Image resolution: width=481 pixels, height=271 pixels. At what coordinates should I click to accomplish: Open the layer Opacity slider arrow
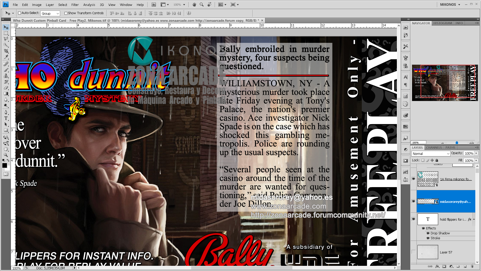(x=476, y=153)
